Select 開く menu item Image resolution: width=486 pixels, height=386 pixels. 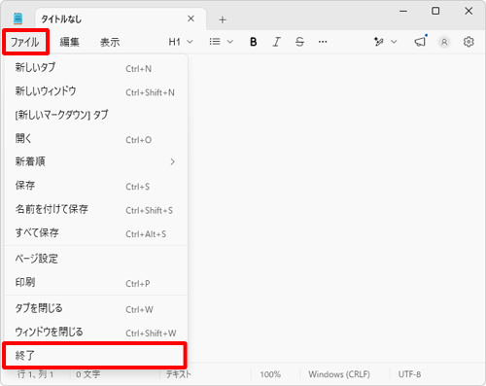(x=96, y=139)
